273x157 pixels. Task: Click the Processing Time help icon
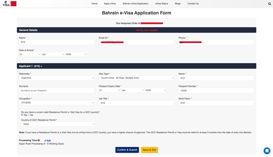(x=39, y=140)
